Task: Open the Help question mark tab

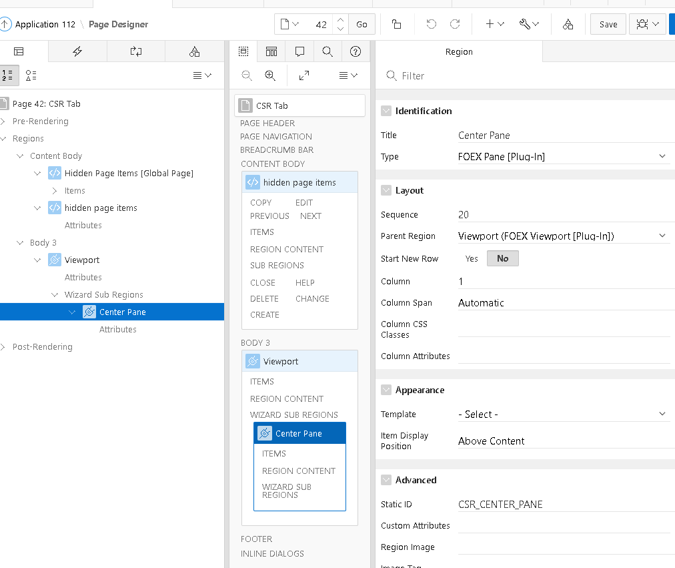Action: [x=356, y=51]
